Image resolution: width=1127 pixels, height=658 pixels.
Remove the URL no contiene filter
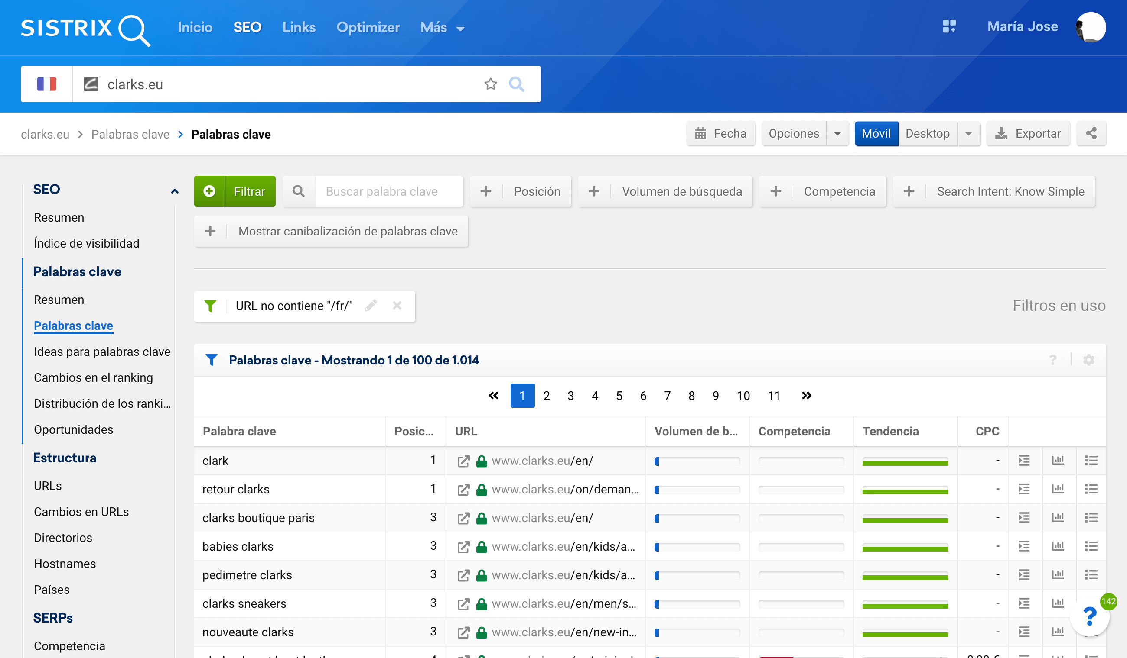397,306
